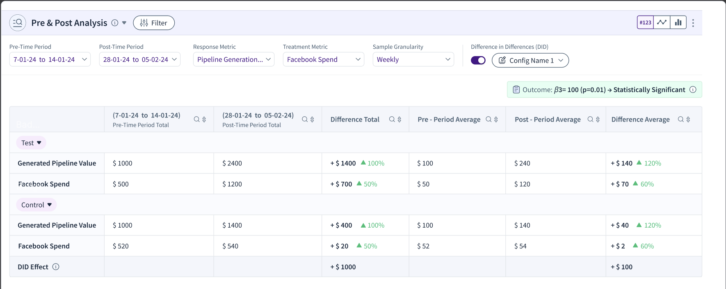Collapse the Control group
The height and width of the screenshot is (289, 726).
(x=37, y=205)
